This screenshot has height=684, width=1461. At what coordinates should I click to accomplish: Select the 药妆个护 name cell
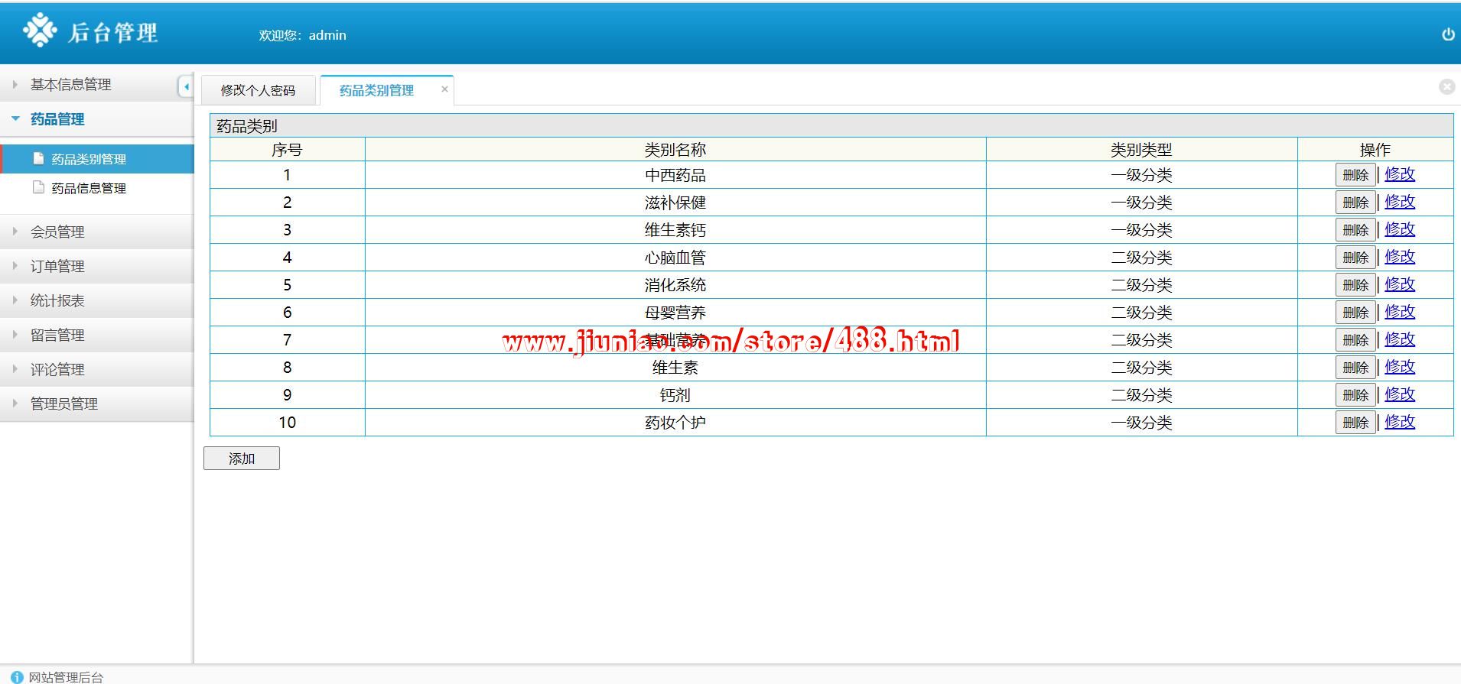[x=675, y=423]
